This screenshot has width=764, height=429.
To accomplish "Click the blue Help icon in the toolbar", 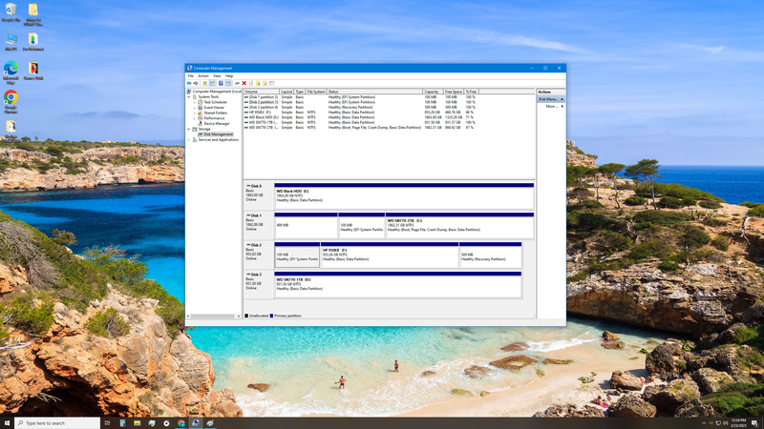I will coord(221,83).
